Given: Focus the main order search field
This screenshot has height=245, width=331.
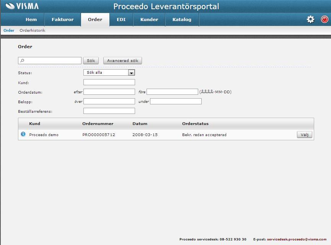Looking at the screenshot, I should (50, 60).
